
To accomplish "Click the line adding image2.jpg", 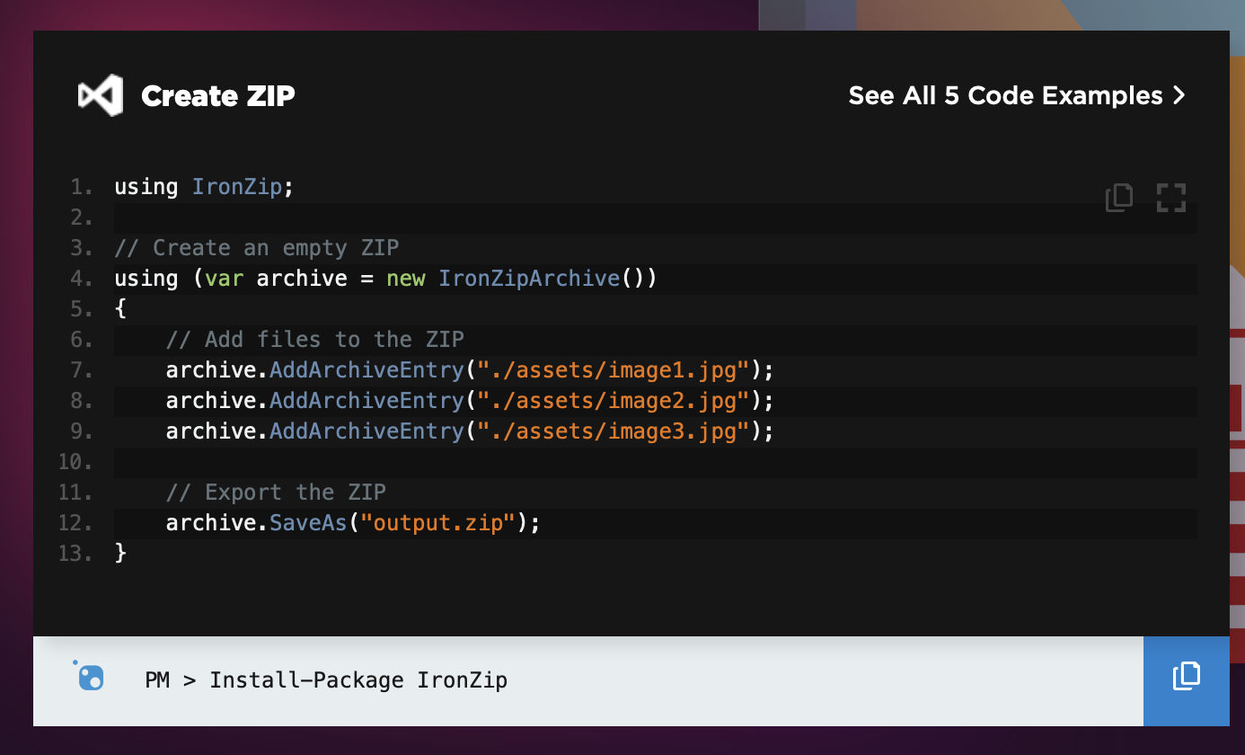I will click(470, 401).
